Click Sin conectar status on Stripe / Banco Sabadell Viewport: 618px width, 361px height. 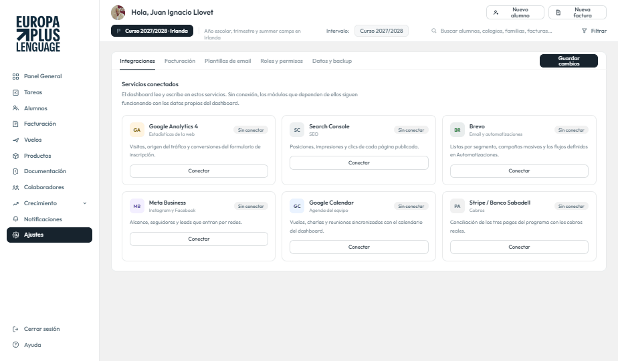coord(571,206)
